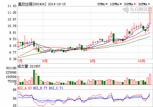Click the tallest green volume bar in late July
The image size is (153, 107).
coord(34,77)
